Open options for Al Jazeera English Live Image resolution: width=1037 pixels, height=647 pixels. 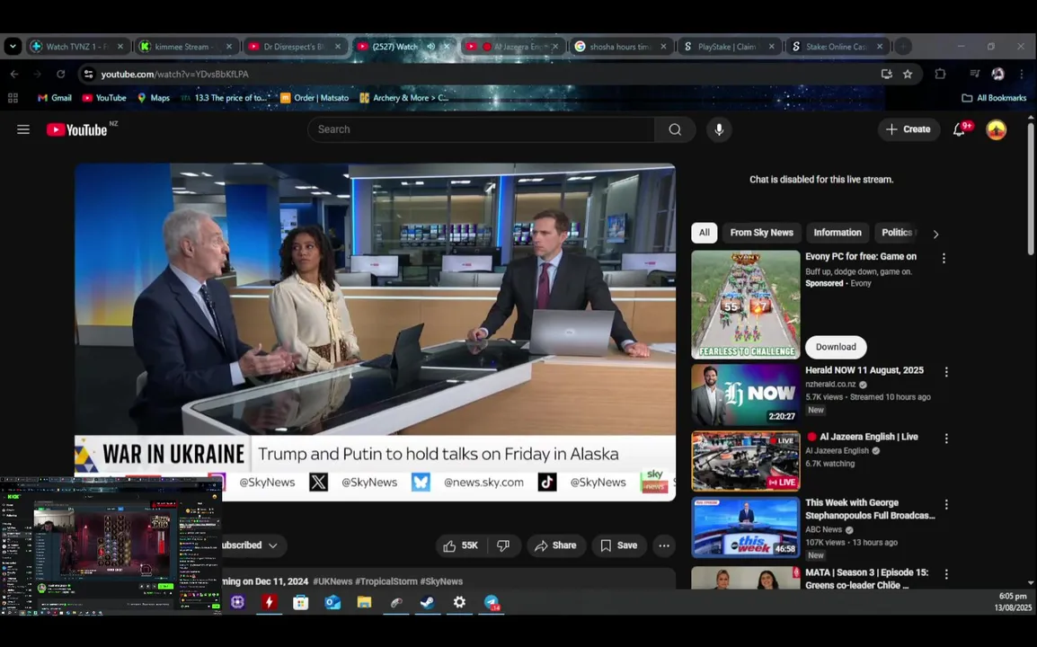(x=946, y=439)
